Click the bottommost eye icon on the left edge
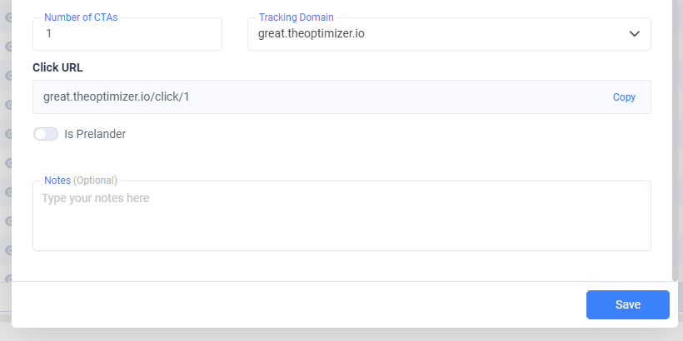Image resolution: width=683 pixels, height=341 pixels. (x=7, y=279)
